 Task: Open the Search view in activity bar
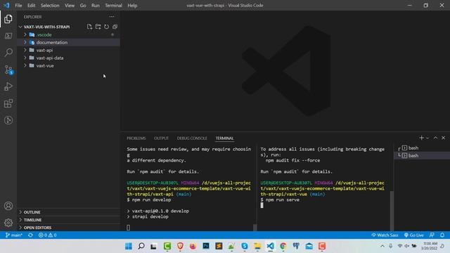pyautogui.click(x=8, y=53)
